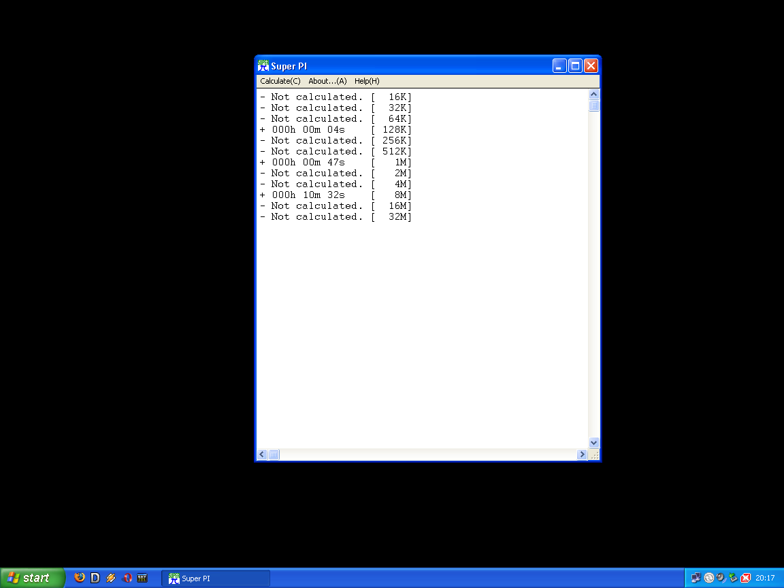Screen dimensions: 784x588
Task: Click the system clock showing 20:17
Action: point(765,578)
